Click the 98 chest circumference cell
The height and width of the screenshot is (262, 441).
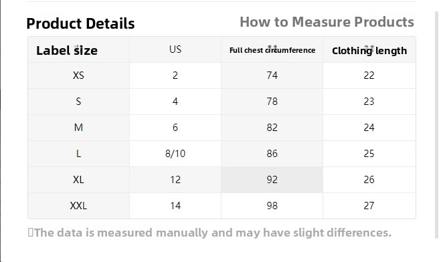pos(272,206)
